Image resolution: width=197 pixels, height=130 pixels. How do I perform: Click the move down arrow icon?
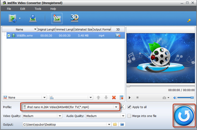[106, 97]
